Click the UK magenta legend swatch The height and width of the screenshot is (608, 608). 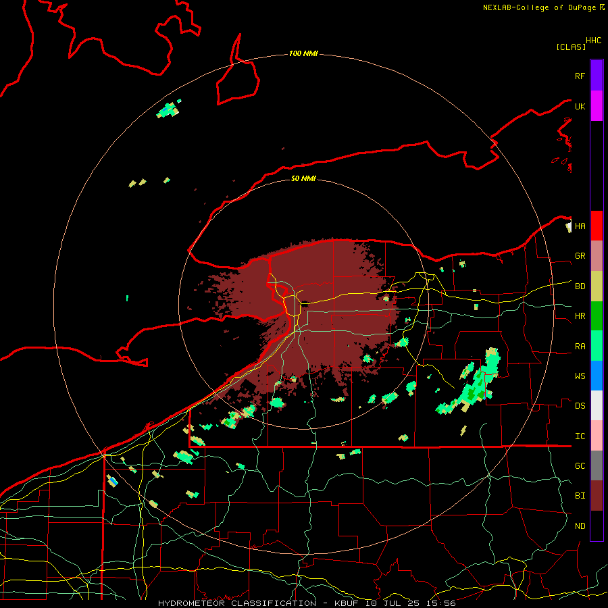click(x=597, y=106)
